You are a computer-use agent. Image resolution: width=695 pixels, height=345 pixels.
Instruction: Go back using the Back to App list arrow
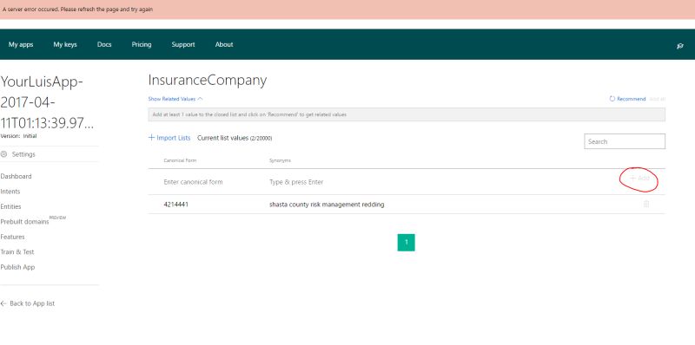3,303
